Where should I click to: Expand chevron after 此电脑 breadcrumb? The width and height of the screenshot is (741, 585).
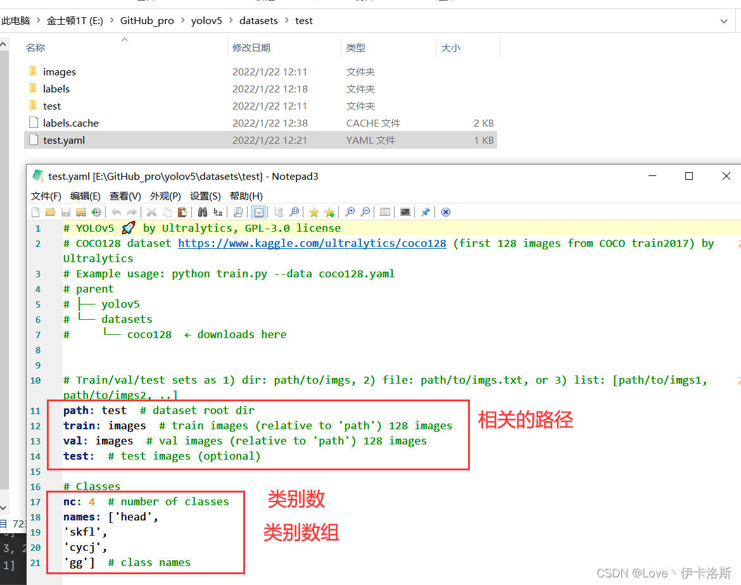coord(38,20)
